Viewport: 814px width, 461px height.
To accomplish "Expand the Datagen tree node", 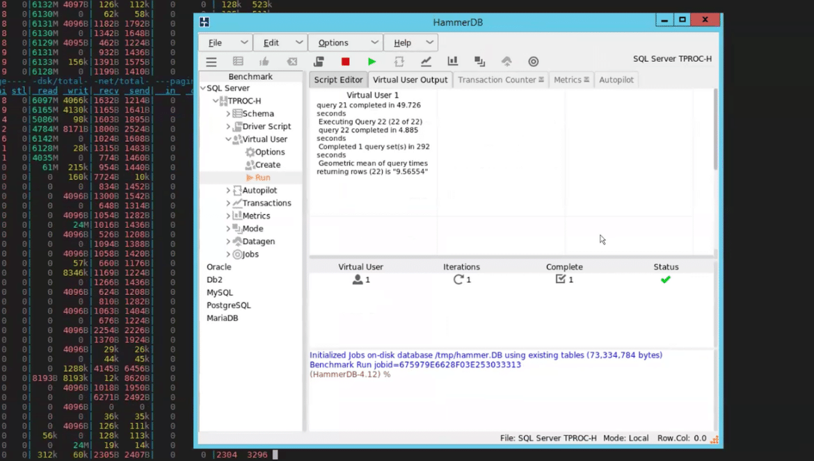I will pyautogui.click(x=228, y=241).
